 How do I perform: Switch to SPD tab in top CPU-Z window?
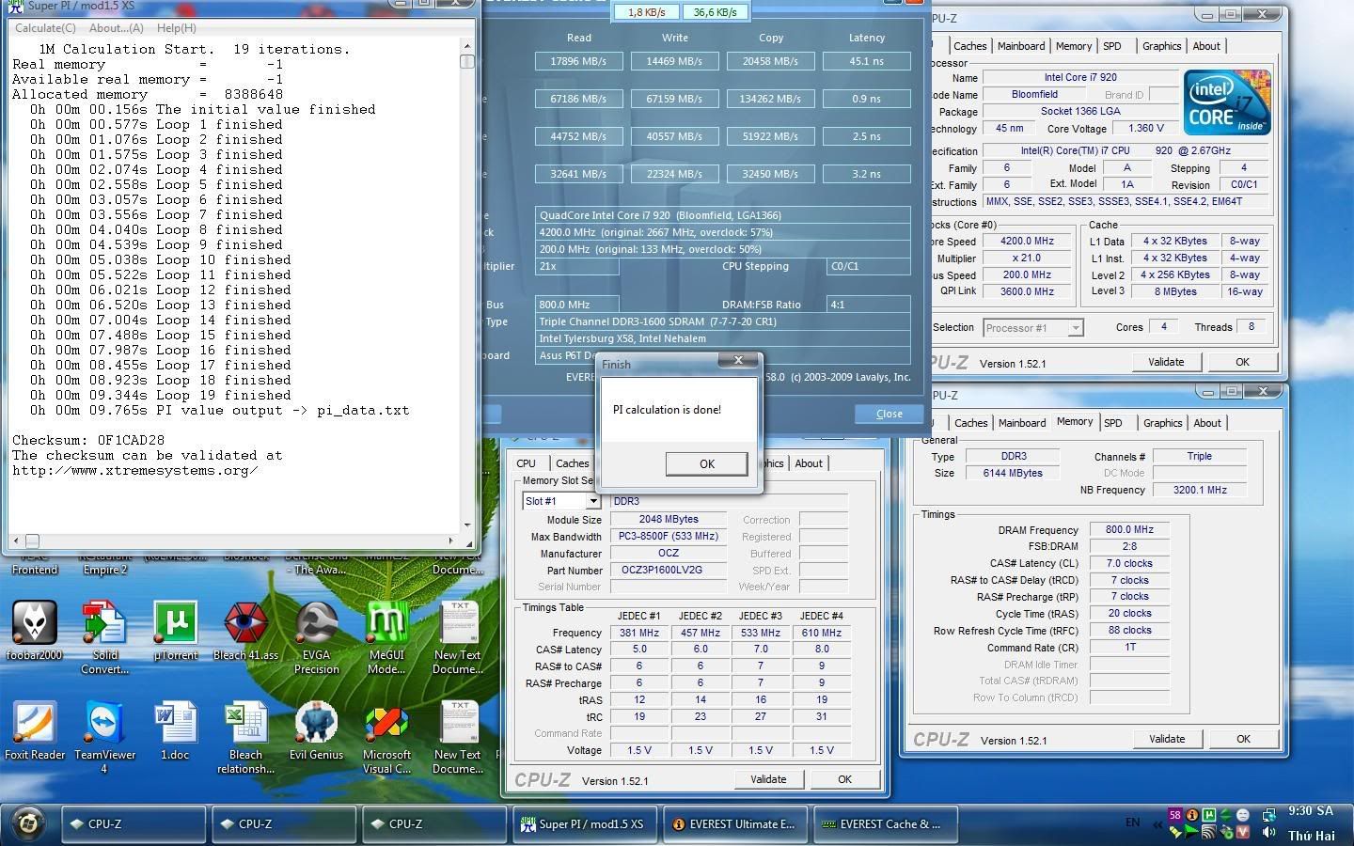pyautogui.click(x=1112, y=46)
